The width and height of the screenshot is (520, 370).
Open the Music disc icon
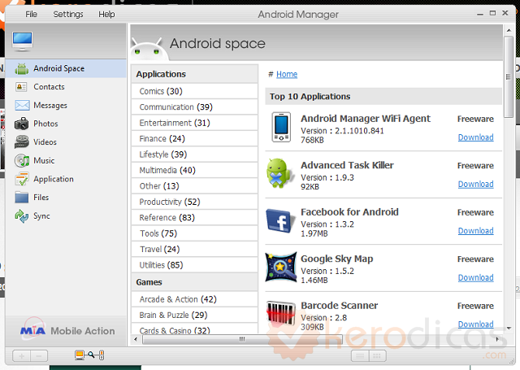coord(22,161)
